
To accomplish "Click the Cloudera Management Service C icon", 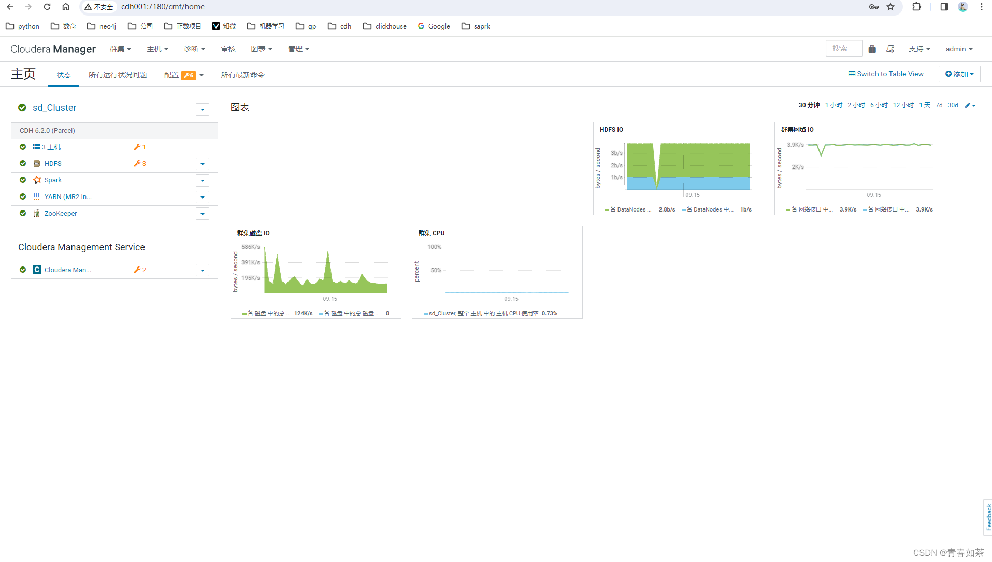I will [x=37, y=270].
